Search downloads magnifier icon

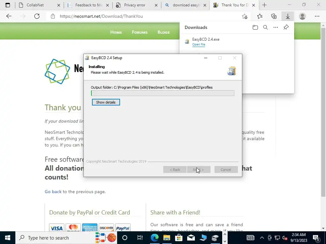(266, 27)
